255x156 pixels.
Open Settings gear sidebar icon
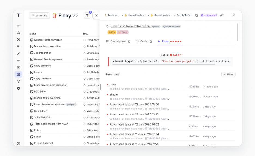(x=18, y=88)
